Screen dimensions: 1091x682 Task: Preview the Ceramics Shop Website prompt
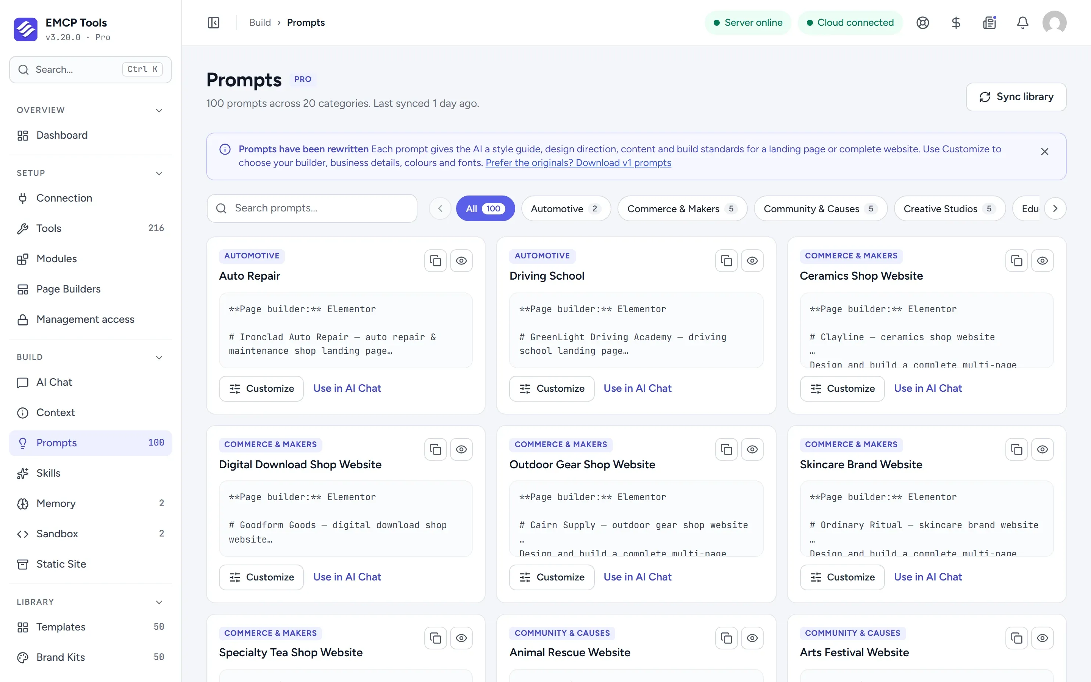1042,261
